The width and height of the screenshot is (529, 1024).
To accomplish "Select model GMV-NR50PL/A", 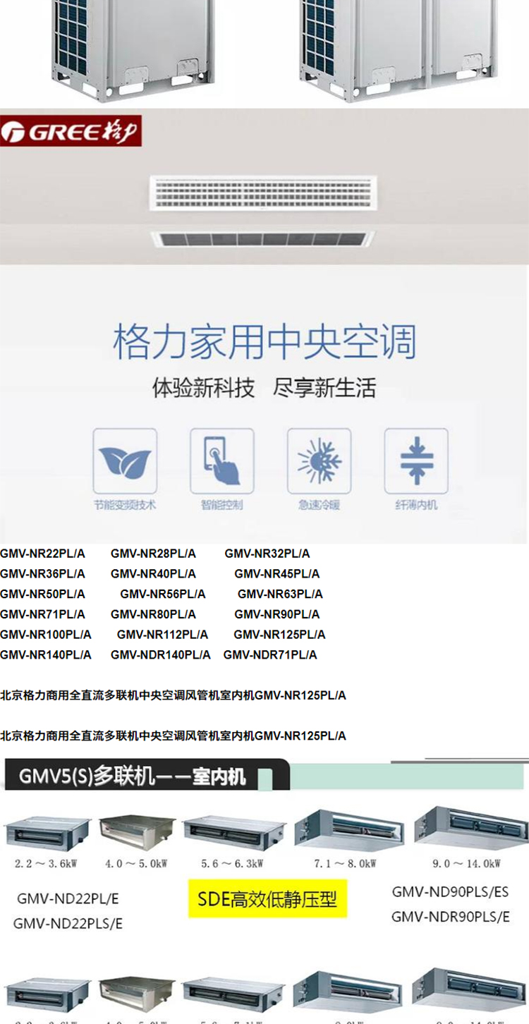I will 42,595.
